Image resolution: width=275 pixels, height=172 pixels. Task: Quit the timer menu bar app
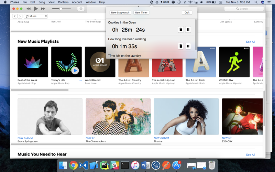click(x=187, y=13)
